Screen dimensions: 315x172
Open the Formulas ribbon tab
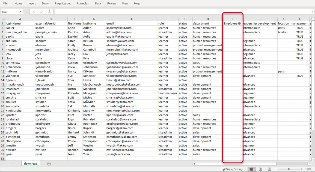coord(83,4)
